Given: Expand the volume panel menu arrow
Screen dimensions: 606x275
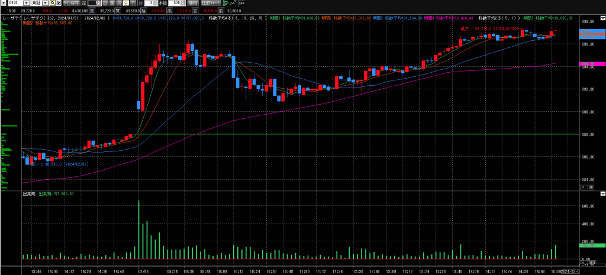Looking at the screenshot, I should tap(602, 193).
